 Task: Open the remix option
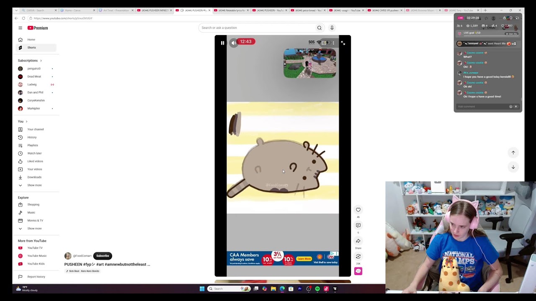tap(358, 256)
